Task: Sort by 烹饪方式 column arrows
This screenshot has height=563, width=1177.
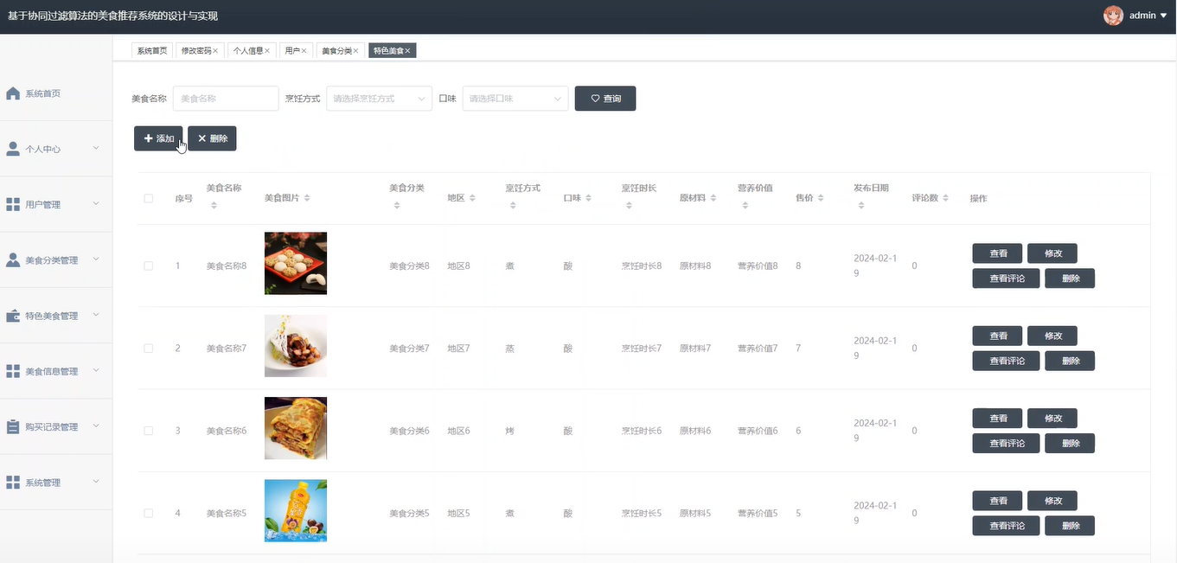Action: 513,205
